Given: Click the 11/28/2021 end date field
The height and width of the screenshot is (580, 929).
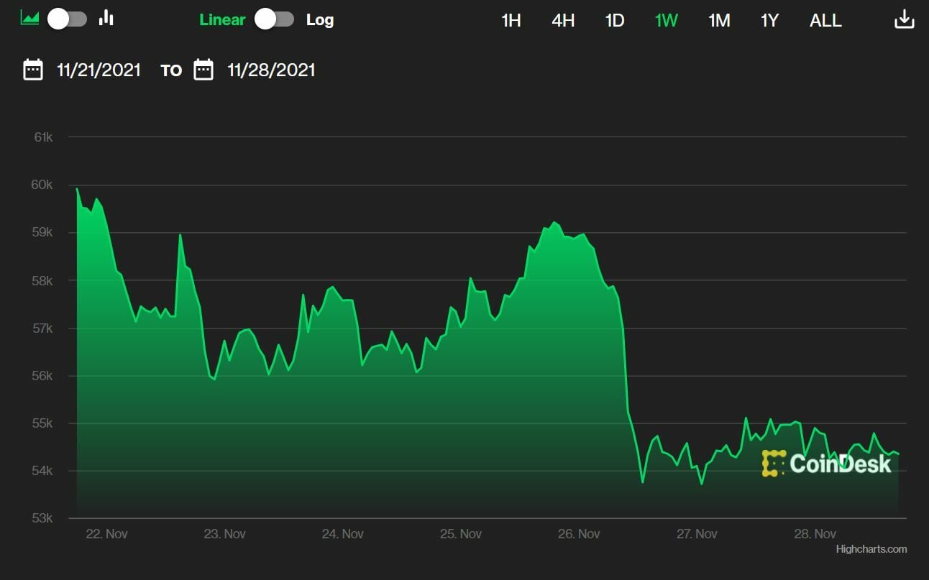Looking at the screenshot, I should point(271,70).
